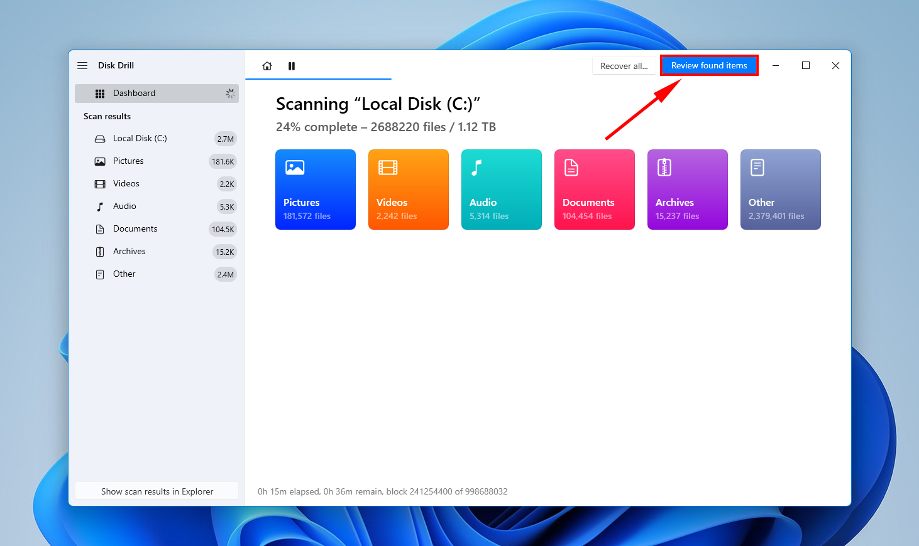Viewport: 919px width, 546px height.
Task: Click the 5.3K badge next to Audio
Action: coord(227,206)
